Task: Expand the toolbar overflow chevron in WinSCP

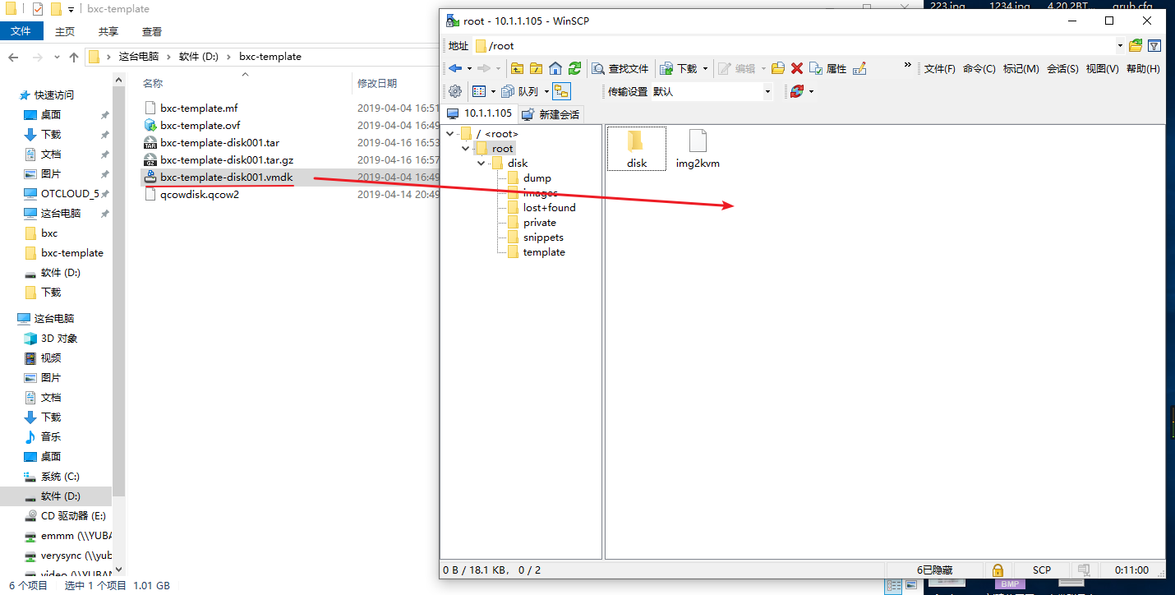Action: tap(908, 65)
